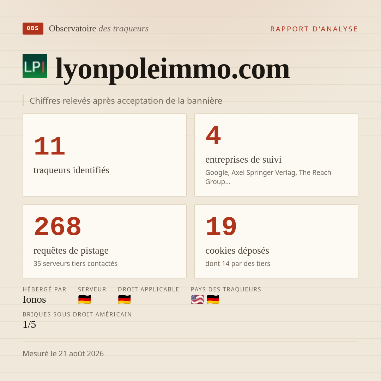This screenshot has width=381, height=381.
Task: Click the German flag under Droit applicable
Action: 125,300
